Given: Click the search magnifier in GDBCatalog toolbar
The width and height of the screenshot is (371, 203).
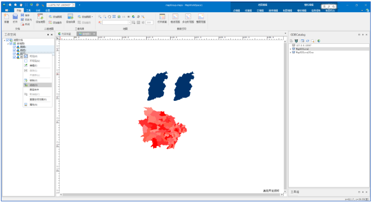Looking at the screenshot, I should 313,41.
